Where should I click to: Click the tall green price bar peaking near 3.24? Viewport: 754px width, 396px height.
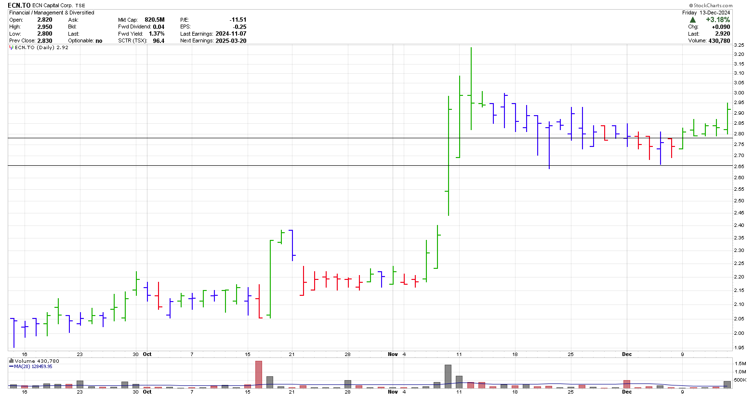(x=471, y=89)
